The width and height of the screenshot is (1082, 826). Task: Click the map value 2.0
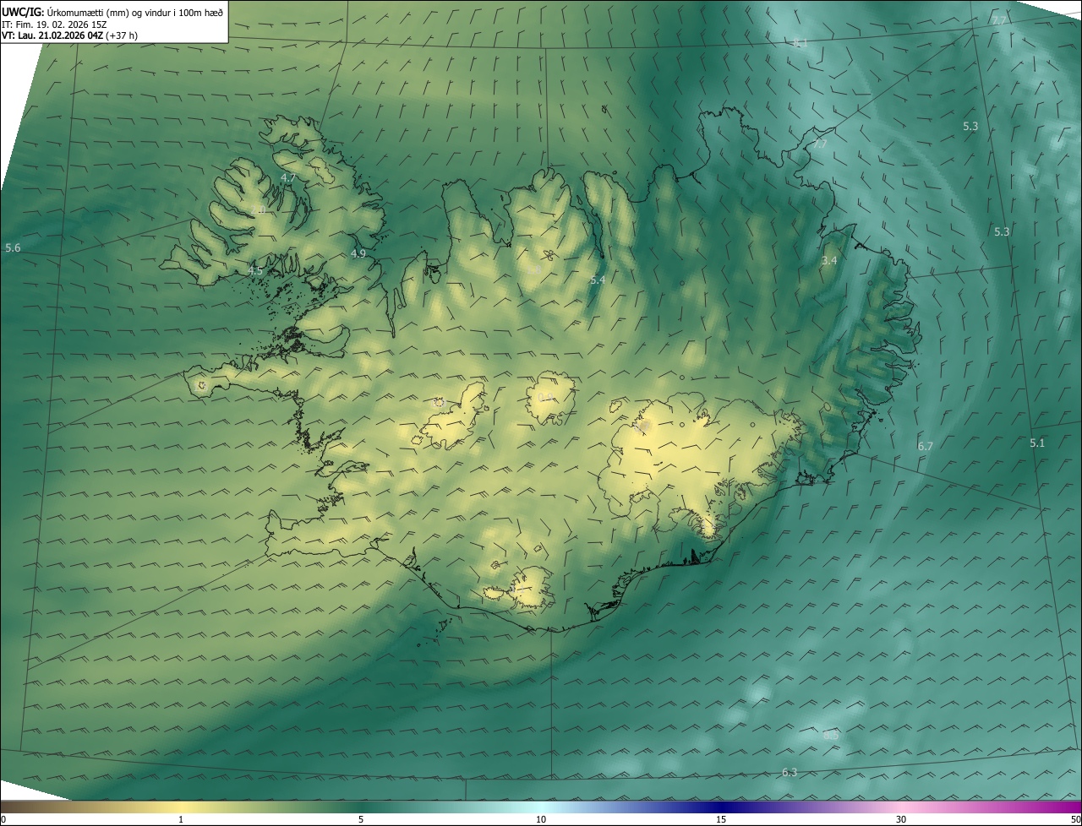259,209
